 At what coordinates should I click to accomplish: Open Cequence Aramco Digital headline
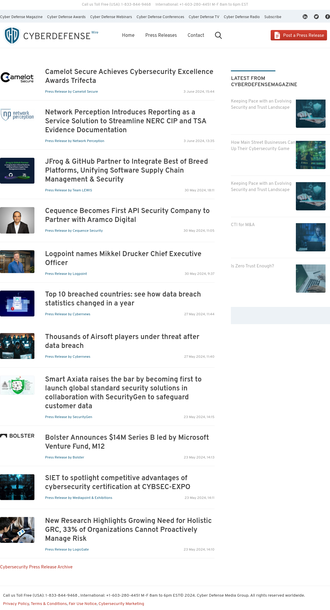(127, 215)
